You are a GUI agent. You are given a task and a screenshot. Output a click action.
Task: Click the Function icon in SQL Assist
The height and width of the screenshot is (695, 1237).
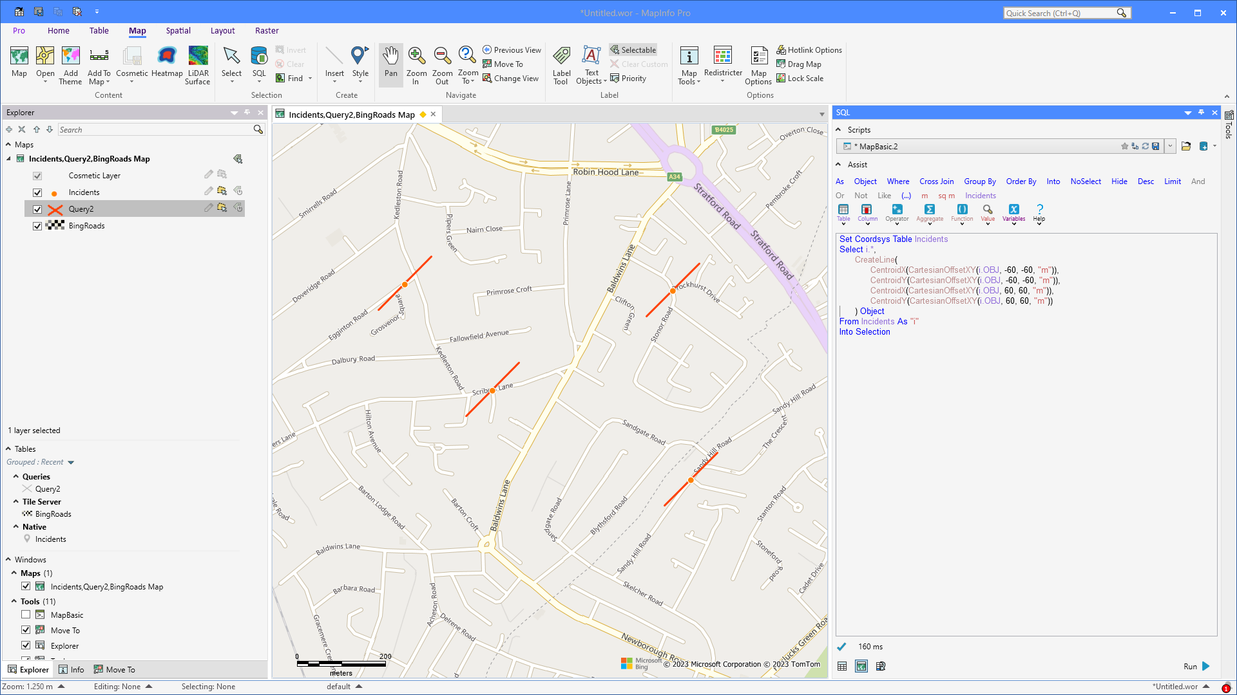click(x=962, y=211)
